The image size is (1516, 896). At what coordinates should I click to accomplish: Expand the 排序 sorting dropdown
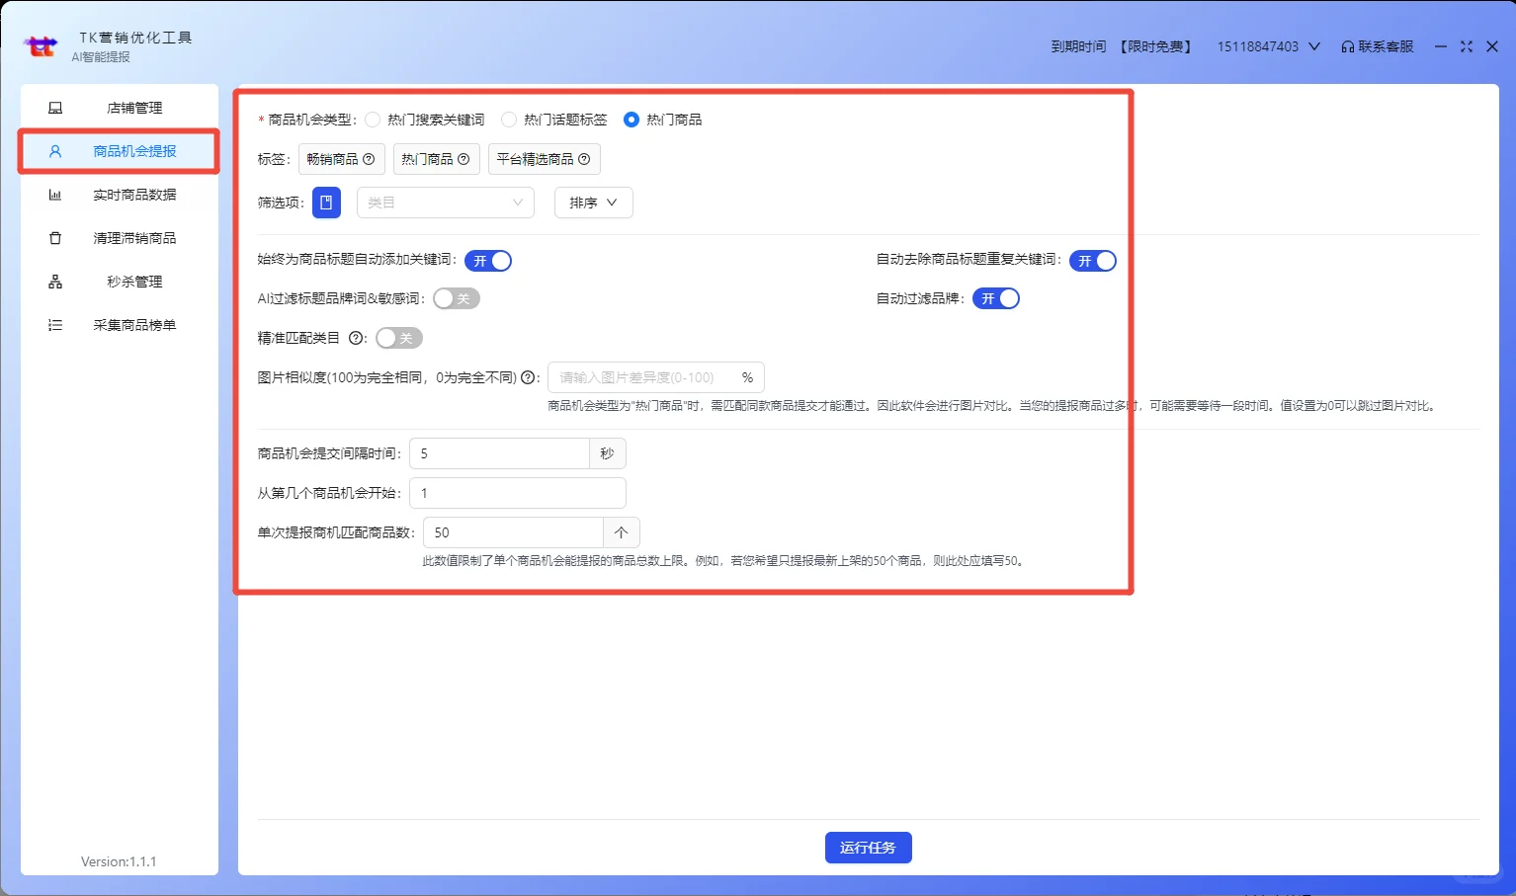593,203
